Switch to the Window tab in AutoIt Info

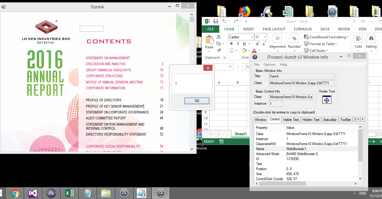tap(260, 120)
